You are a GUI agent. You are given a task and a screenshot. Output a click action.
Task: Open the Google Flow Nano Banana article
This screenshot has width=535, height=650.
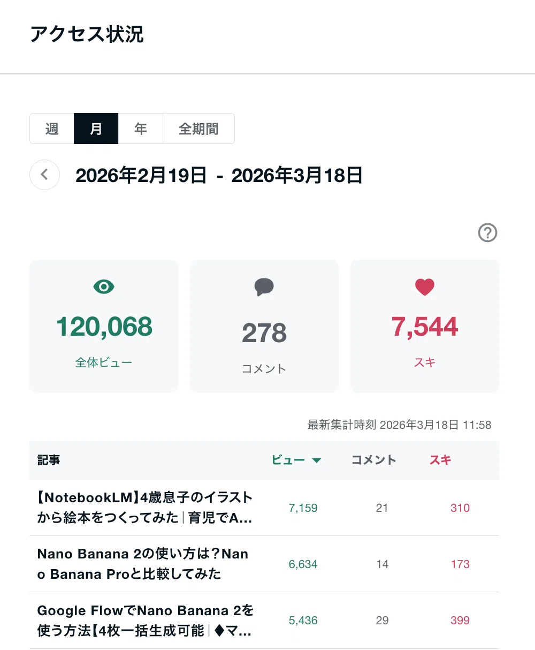point(146,621)
